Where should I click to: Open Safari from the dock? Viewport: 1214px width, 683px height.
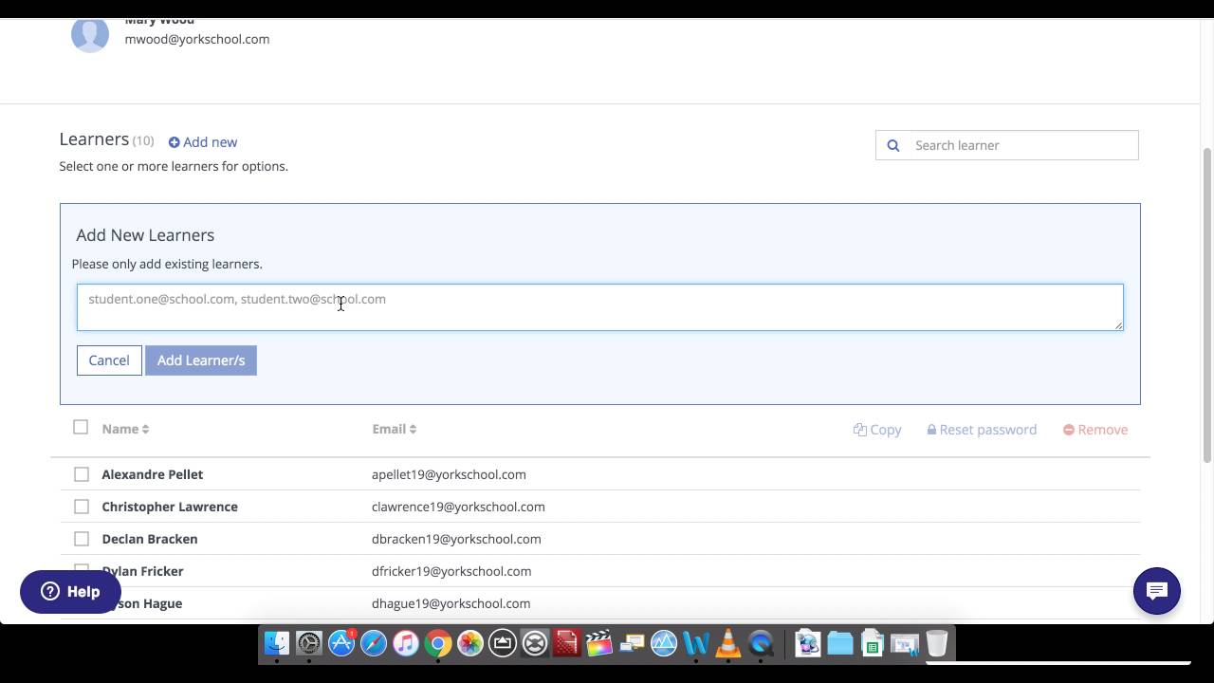tap(374, 644)
